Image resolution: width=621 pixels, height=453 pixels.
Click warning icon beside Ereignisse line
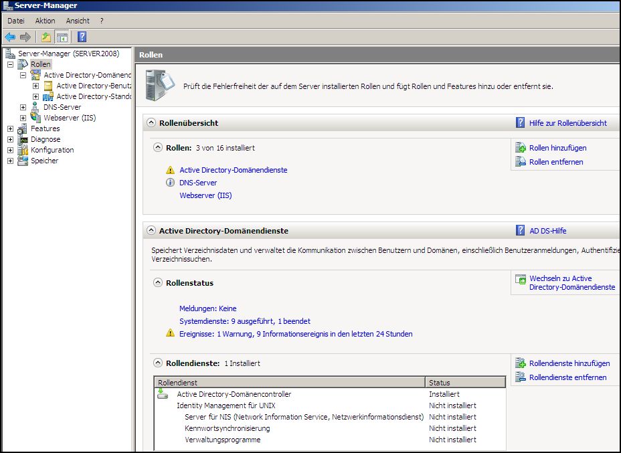click(170, 333)
